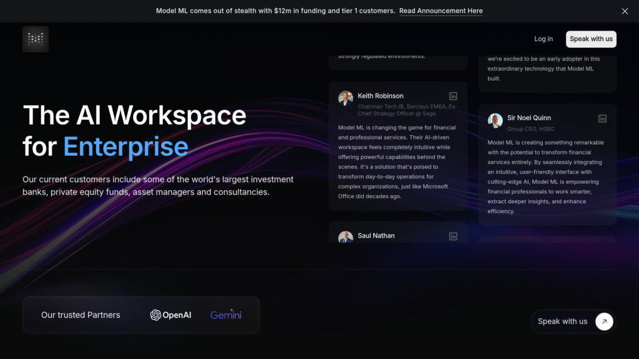Viewport: 639px width, 359px height.
Task: Click the arrow circle icon in bottom button
Action: point(603,322)
